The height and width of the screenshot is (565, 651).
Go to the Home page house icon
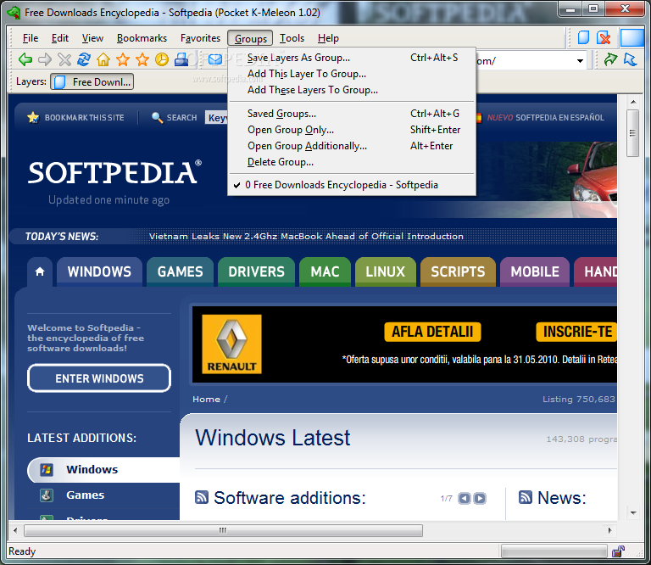[103, 60]
